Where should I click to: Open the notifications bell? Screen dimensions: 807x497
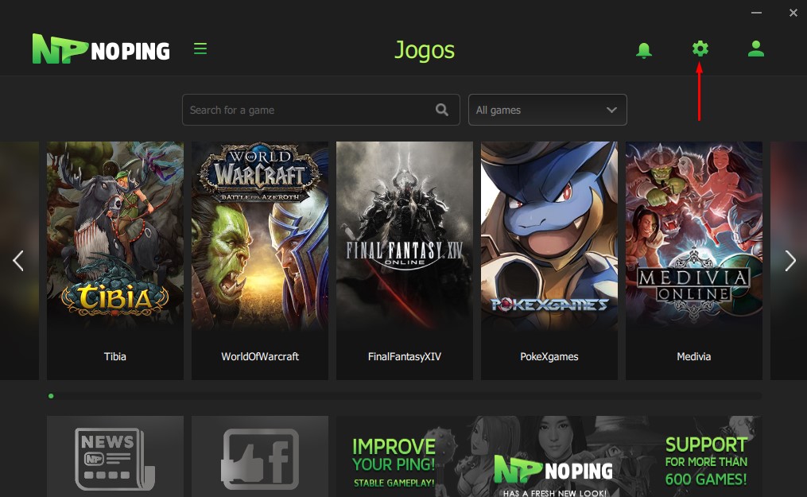click(644, 50)
